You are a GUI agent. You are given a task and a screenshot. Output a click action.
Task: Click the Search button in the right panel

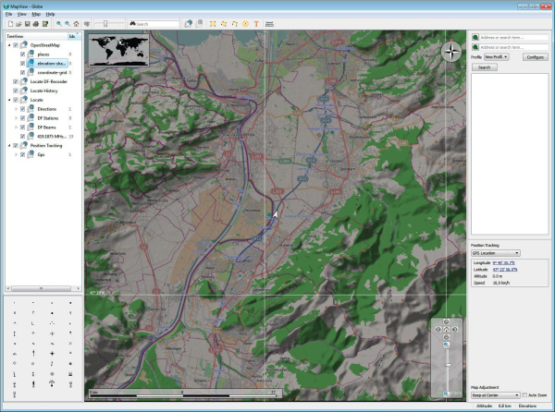click(484, 67)
